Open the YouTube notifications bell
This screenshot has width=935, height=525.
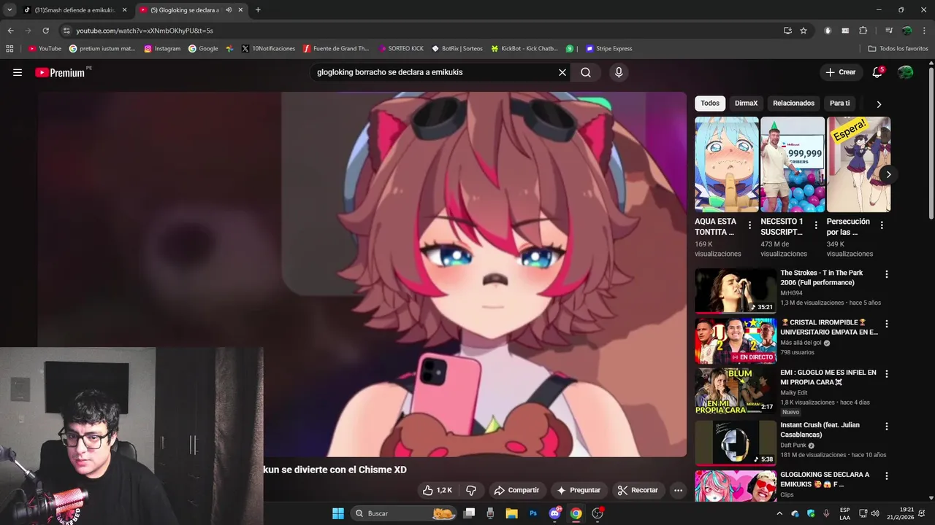pos(877,72)
